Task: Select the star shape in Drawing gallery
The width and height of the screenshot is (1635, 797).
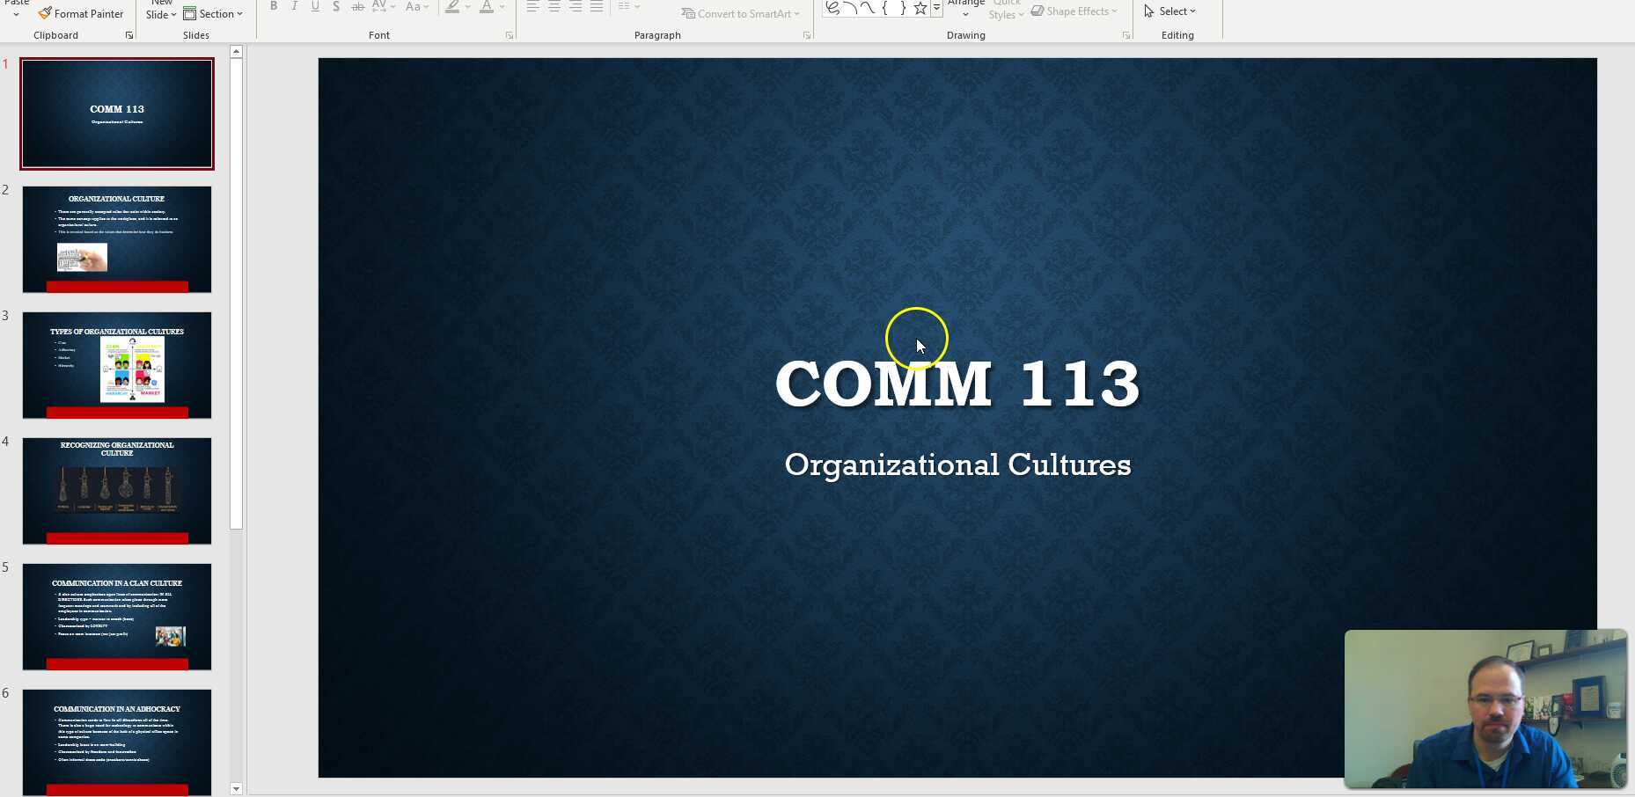Action: (x=919, y=8)
